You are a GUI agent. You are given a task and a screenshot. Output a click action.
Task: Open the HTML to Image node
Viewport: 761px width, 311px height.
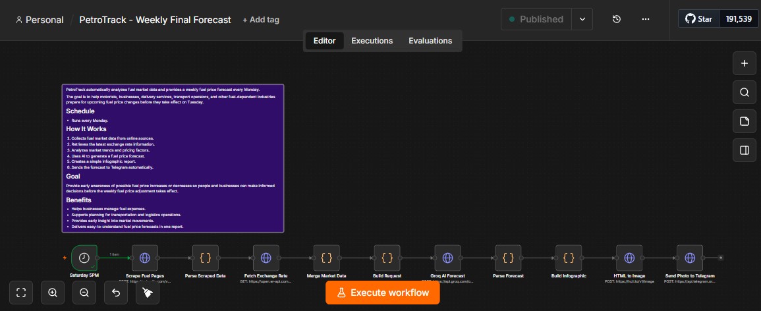pos(629,258)
